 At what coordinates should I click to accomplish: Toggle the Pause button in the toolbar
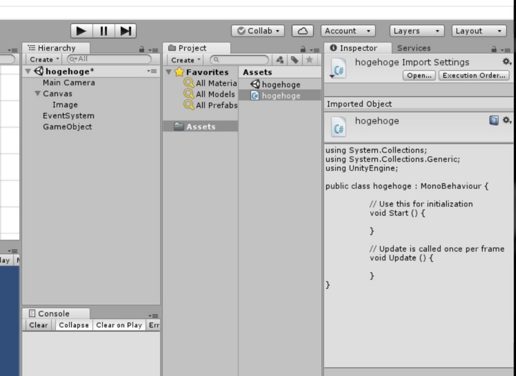coord(104,31)
